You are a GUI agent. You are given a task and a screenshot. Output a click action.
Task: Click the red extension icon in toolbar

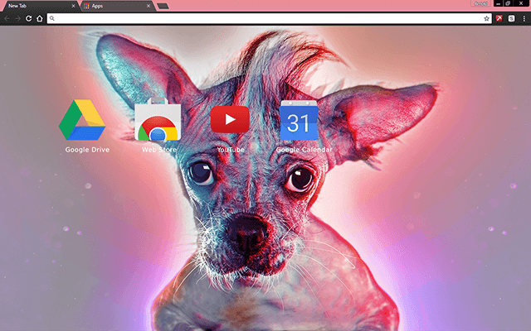(500, 17)
